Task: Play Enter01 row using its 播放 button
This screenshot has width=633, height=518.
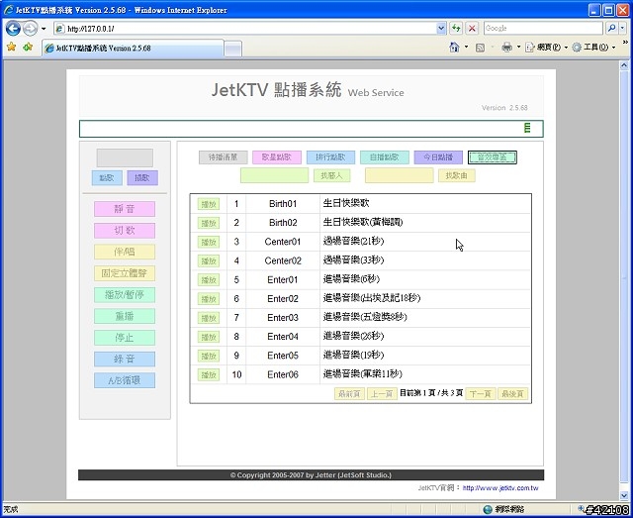Action: click(209, 280)
